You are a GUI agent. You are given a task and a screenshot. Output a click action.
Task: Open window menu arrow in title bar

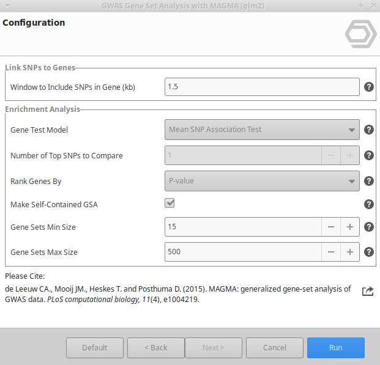(7, 6)
